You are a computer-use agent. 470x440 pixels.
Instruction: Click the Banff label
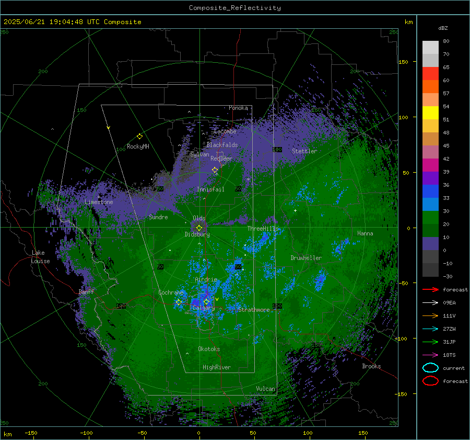[86, 292]
